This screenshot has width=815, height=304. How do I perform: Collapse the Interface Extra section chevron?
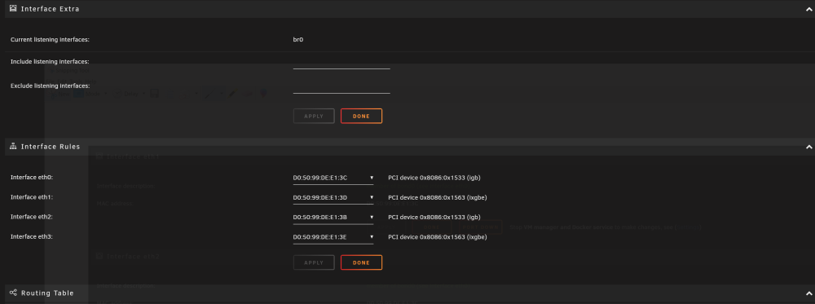coord(808,9)
